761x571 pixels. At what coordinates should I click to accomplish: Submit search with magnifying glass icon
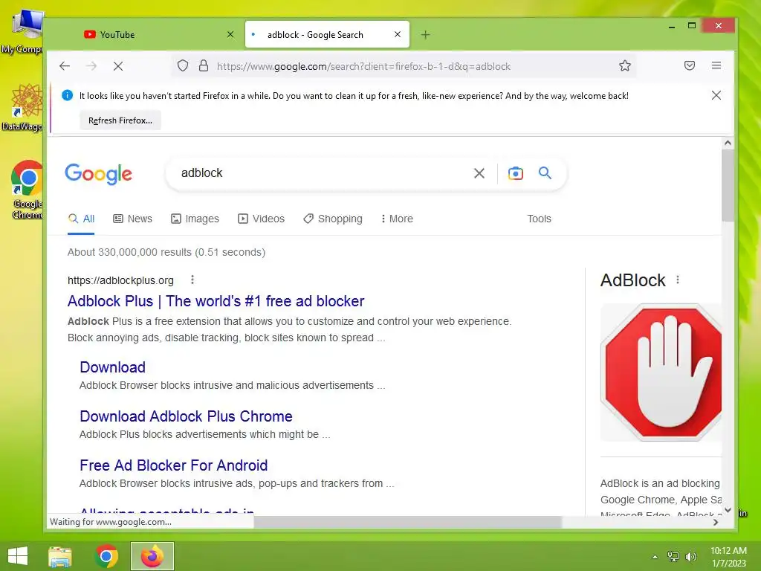(x=545, y=172)
